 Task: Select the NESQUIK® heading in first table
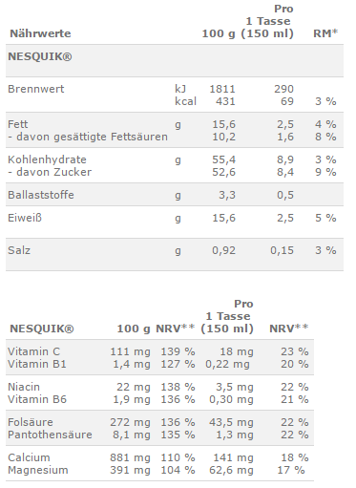40,56
